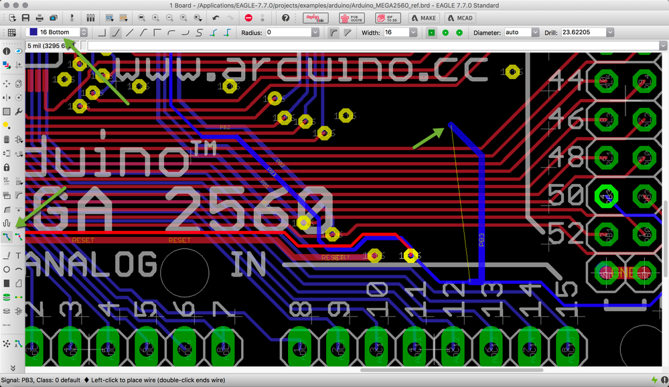The image size is (669, 387).
Task: Open the CAM processor
Action: (x=54, y=18)
